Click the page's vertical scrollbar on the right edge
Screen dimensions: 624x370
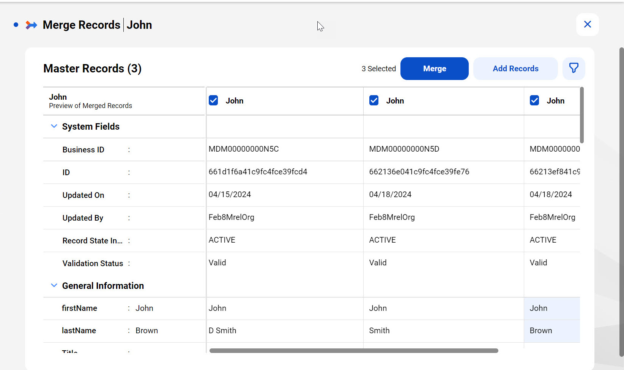coord(621,202)
